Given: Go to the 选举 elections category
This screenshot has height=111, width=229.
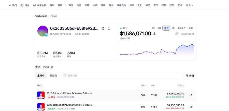Looking at the screenshot, I should (172, 5).
